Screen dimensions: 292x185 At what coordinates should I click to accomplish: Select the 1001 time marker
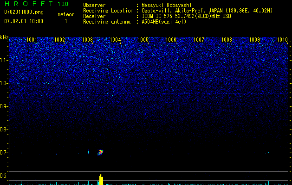[32, 40]
